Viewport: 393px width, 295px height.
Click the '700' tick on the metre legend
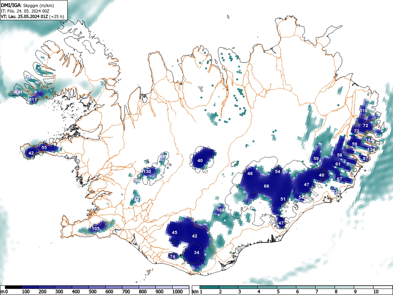[x=126, y=292]
